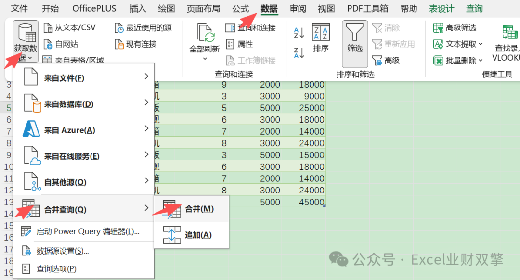Viewport: 520px width, 280px height.
Task: Open the 文本提取 dropdown
Action: click(458, 44)
